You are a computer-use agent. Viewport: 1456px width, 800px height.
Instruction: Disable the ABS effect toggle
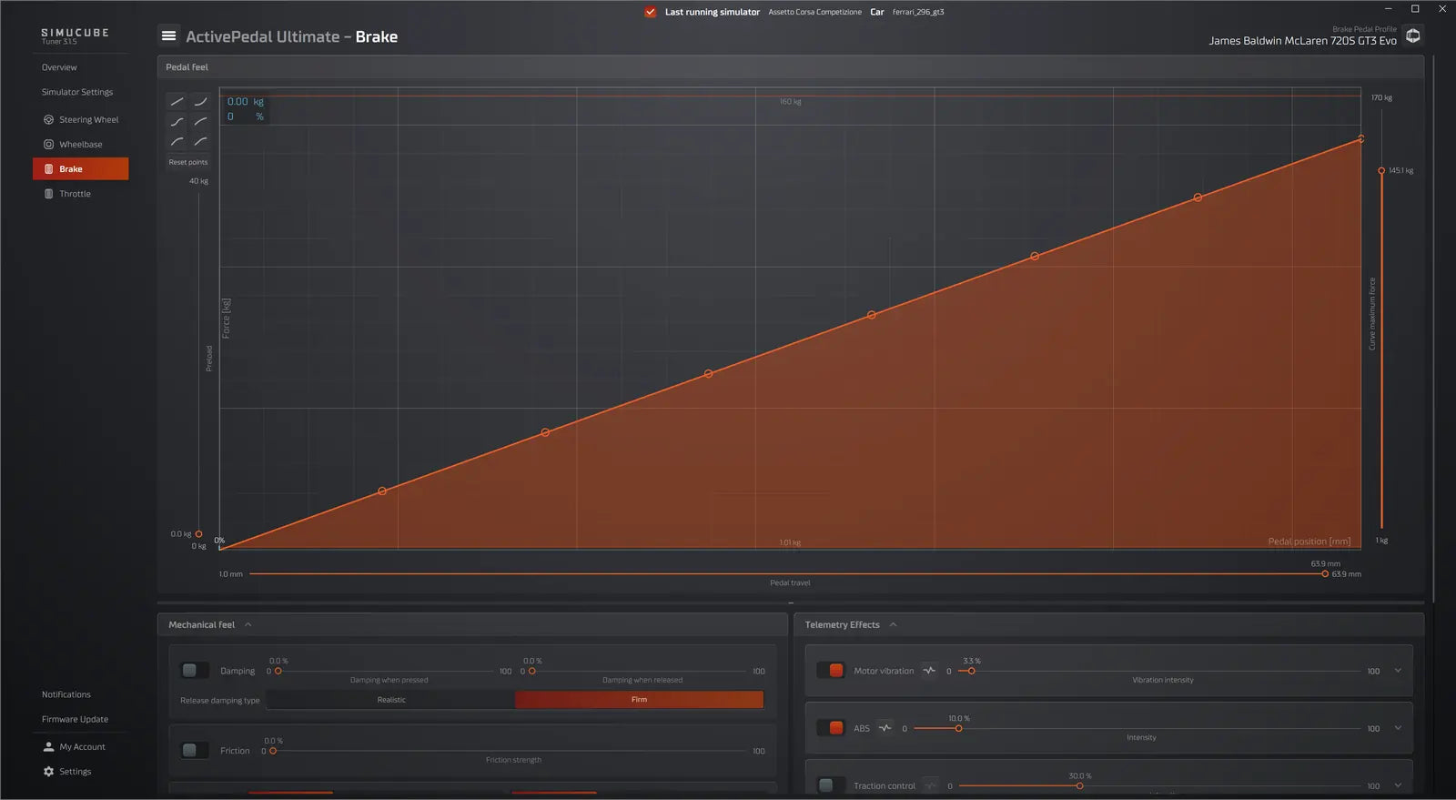tap(831, 728)
